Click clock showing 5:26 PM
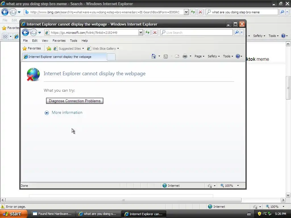Viewport: 291px width, 218px height. 280,214
